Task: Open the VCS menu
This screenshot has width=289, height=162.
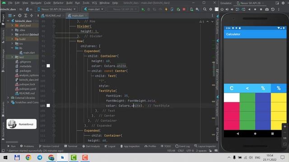Action: (94, 3)
